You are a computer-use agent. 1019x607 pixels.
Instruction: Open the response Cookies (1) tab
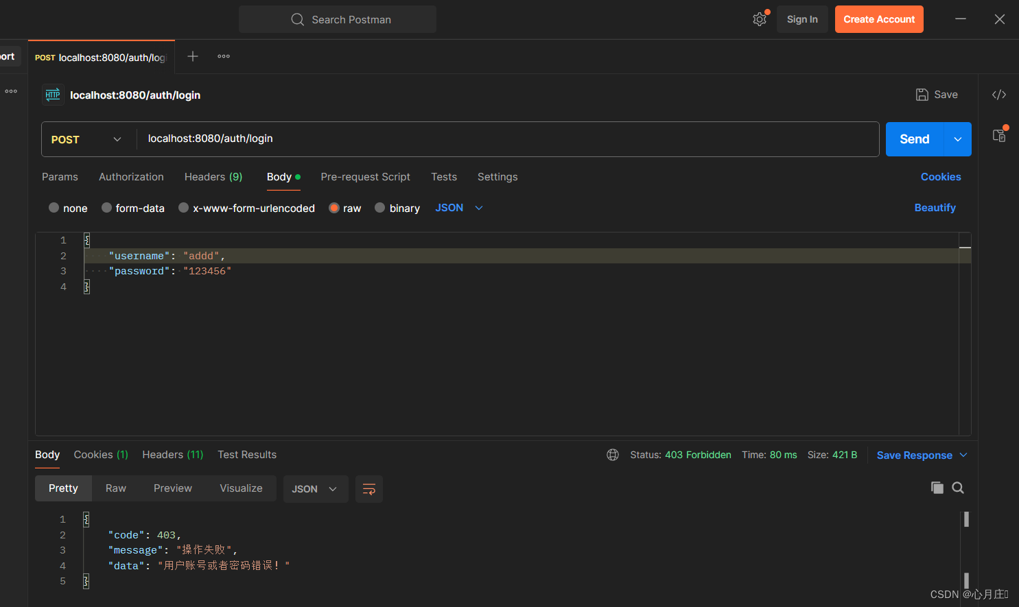(101, 455)
